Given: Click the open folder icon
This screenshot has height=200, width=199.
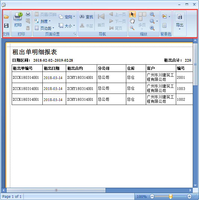Looking at the screenshot, I should 6,17.
